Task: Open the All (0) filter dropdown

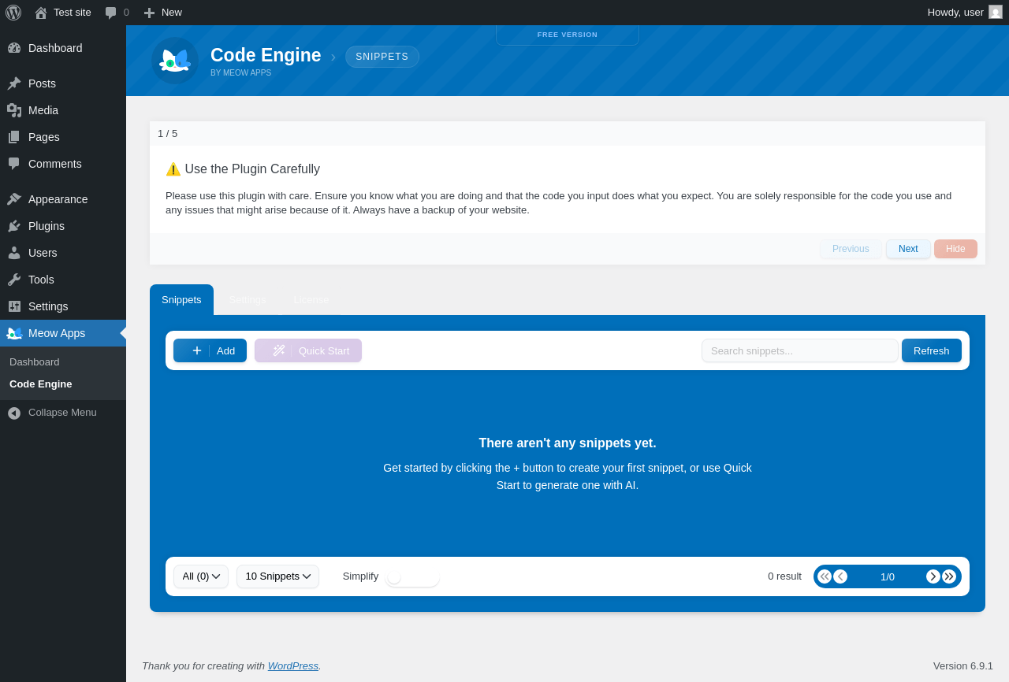Action: click(x=201, y=576)
